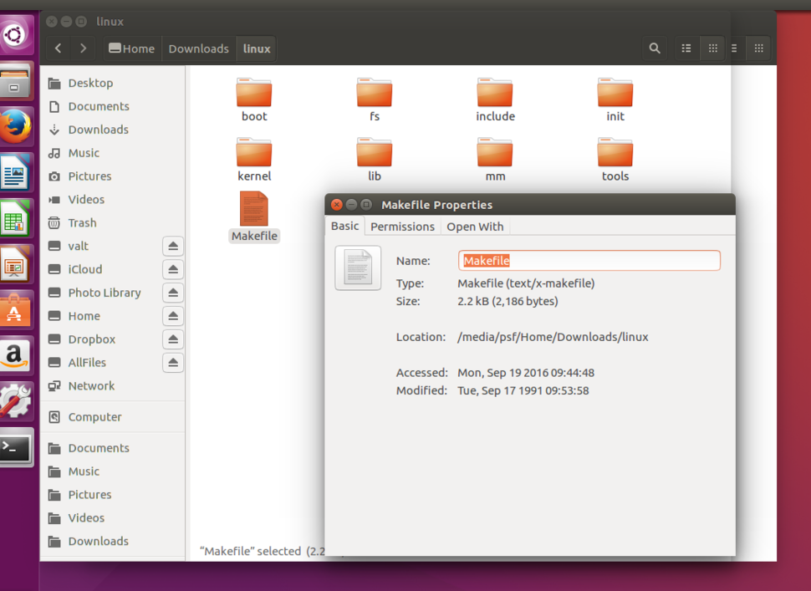Open Amazon from the dock
The height and width of the screenshot is (591, 811).
[16, 355]
